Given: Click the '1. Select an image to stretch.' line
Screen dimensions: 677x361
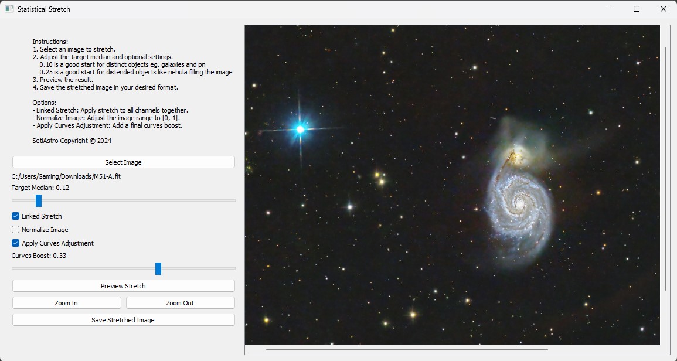Looking at the screenshot, I should [74, 49].
